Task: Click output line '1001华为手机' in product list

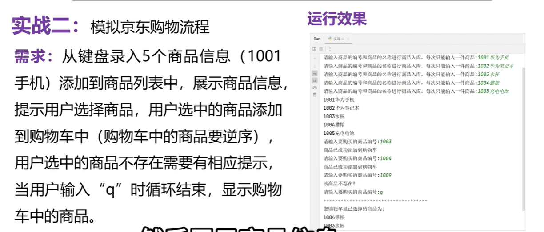Action: (339, 100)
